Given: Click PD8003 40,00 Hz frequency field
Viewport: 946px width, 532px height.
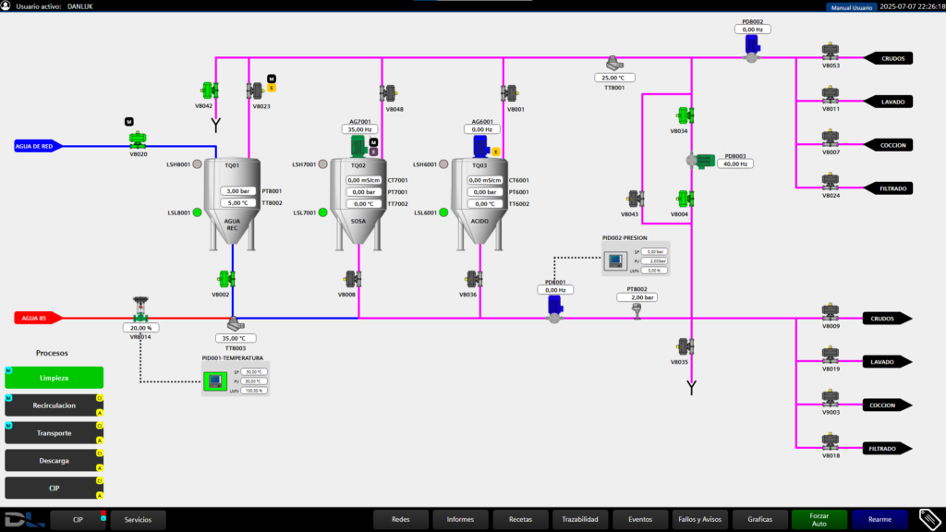Looking at the screenshot, I should point(735,163).
